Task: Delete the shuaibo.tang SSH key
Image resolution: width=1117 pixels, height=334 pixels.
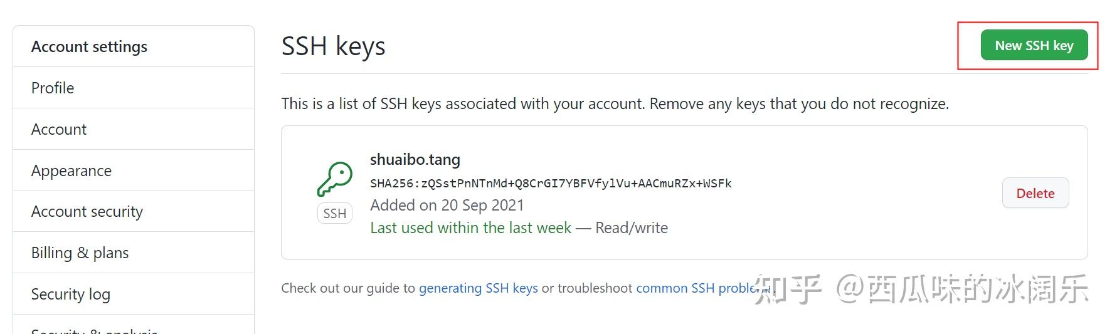Action: pyautogui.click(x=1035, y=193)
